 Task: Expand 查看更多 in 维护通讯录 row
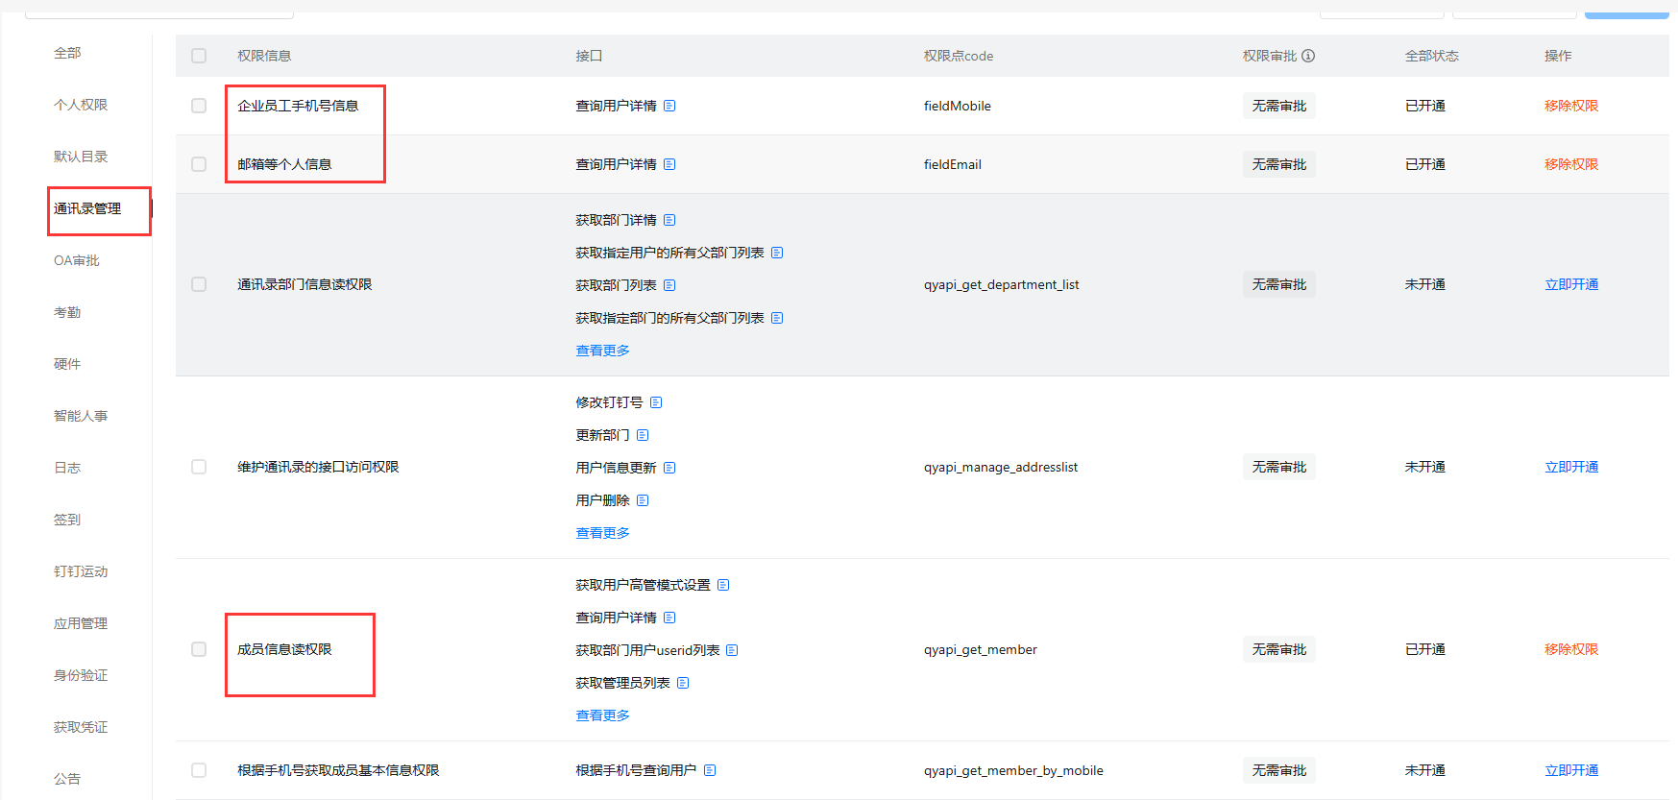click(x=602, y=533)
